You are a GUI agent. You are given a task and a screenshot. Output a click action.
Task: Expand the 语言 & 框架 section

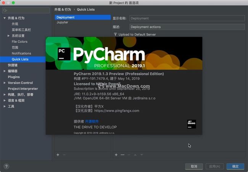pyautogui.click(x=5, y=101)
